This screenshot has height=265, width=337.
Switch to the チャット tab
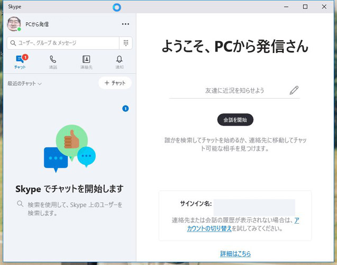[20, 62]
